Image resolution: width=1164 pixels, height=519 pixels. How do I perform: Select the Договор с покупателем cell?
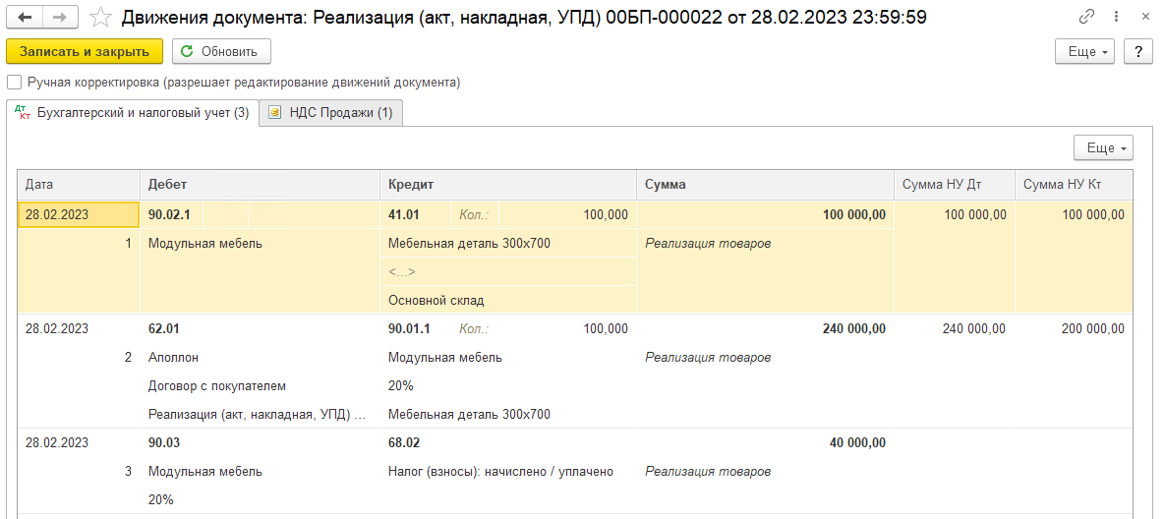(x=260, y=385)
